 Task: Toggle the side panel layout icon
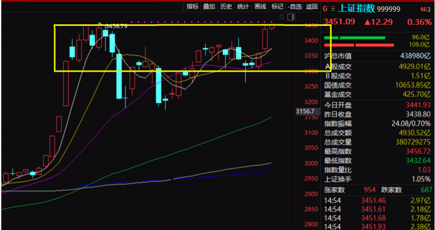[291, 17]
